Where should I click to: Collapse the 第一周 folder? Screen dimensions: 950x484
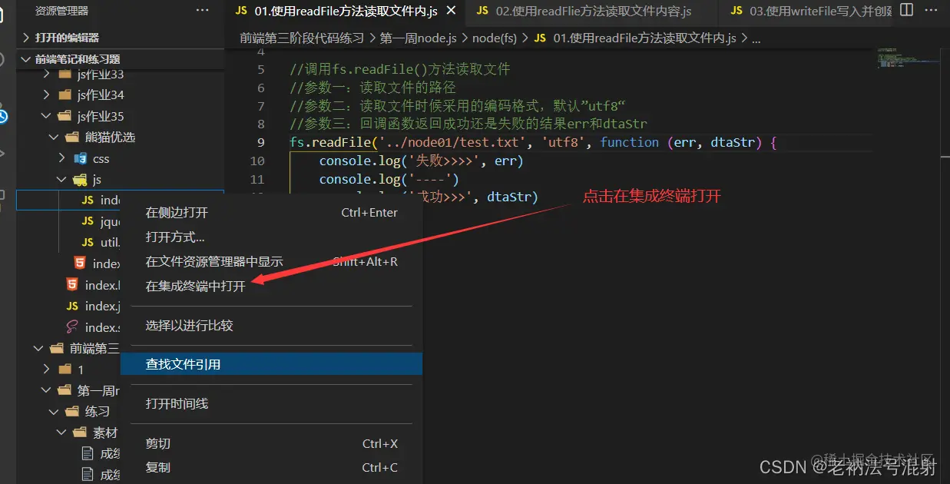click(x=47, y=390)
